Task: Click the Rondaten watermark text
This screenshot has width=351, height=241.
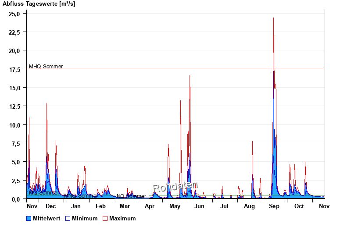Action: (x=175, y=187)
